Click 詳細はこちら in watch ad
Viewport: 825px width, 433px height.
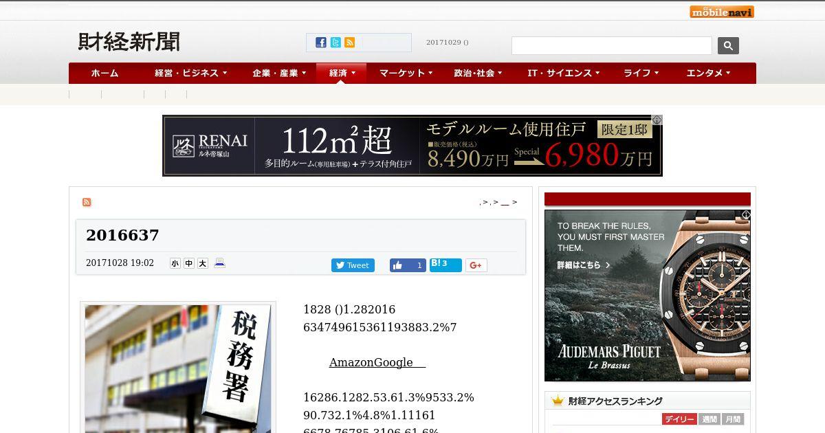click(x=583, y=265)
